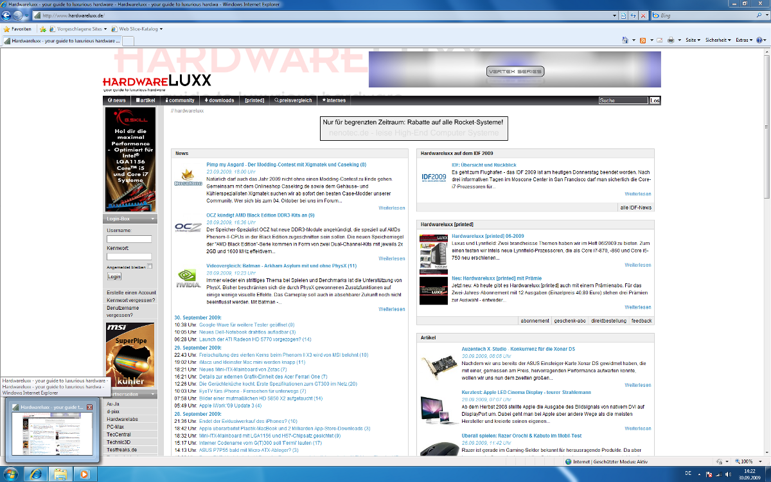The height and width of the screenshot is (482, 771).
Task: Click the printer icon in command bar
Action: tap(671, 40)
